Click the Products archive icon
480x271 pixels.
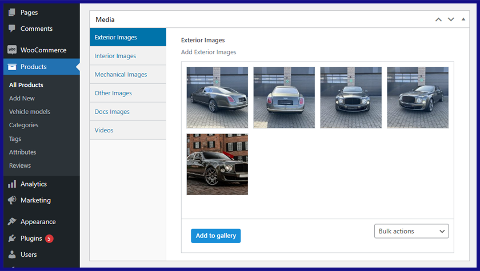coord(12,67)
